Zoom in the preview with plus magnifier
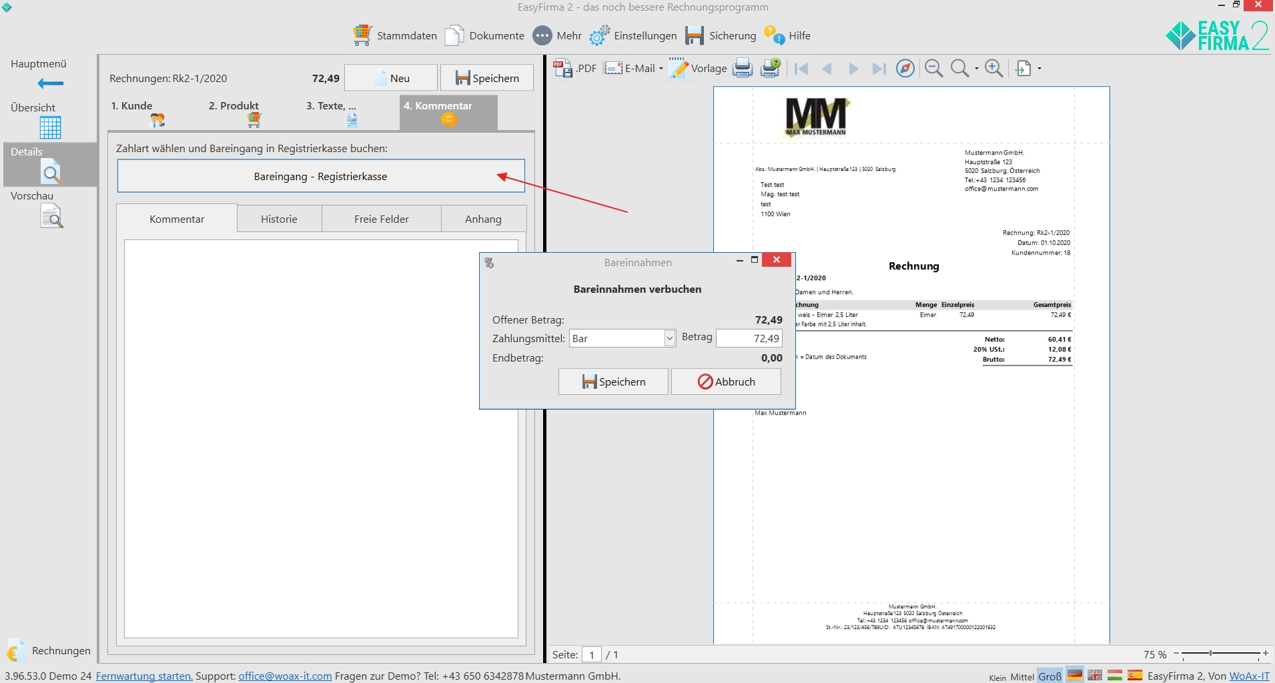Image resolution: width=1275 pixels, height=683 pixels. 993,68
